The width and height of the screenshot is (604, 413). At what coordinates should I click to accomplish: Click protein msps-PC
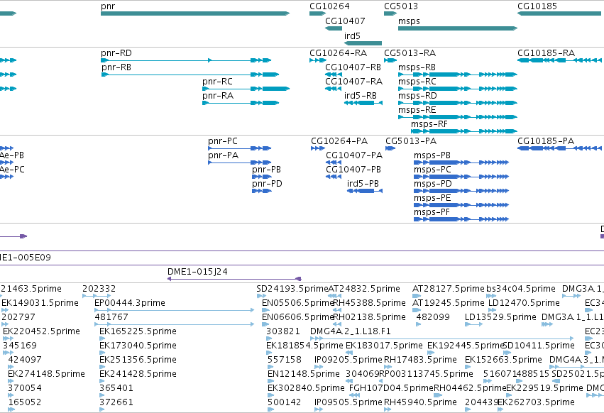pyautogui.click(x=461, y=177)
